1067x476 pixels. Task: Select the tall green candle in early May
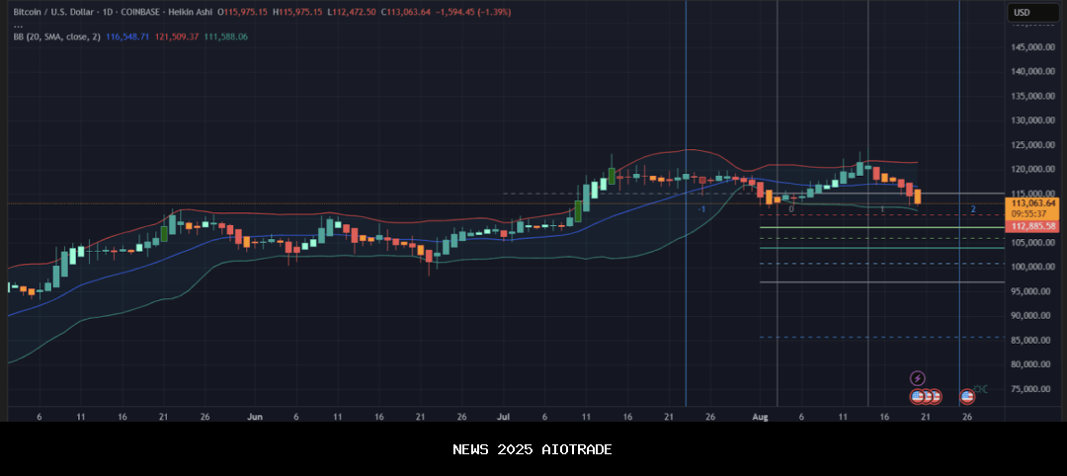65,265
